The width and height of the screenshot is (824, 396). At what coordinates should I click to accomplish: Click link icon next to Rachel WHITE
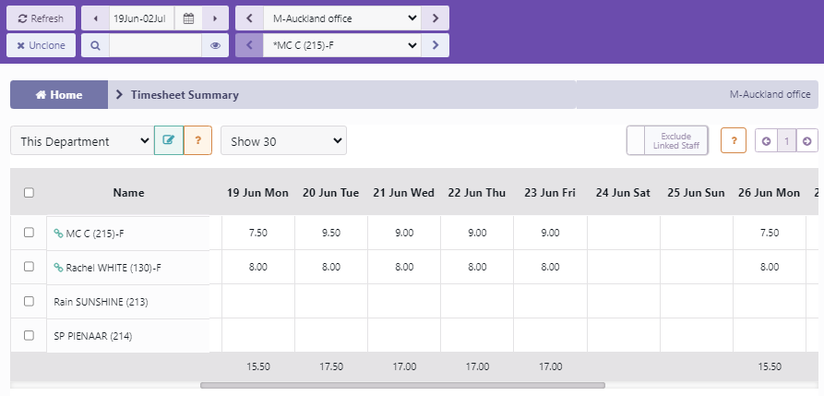tap(58, 267)
